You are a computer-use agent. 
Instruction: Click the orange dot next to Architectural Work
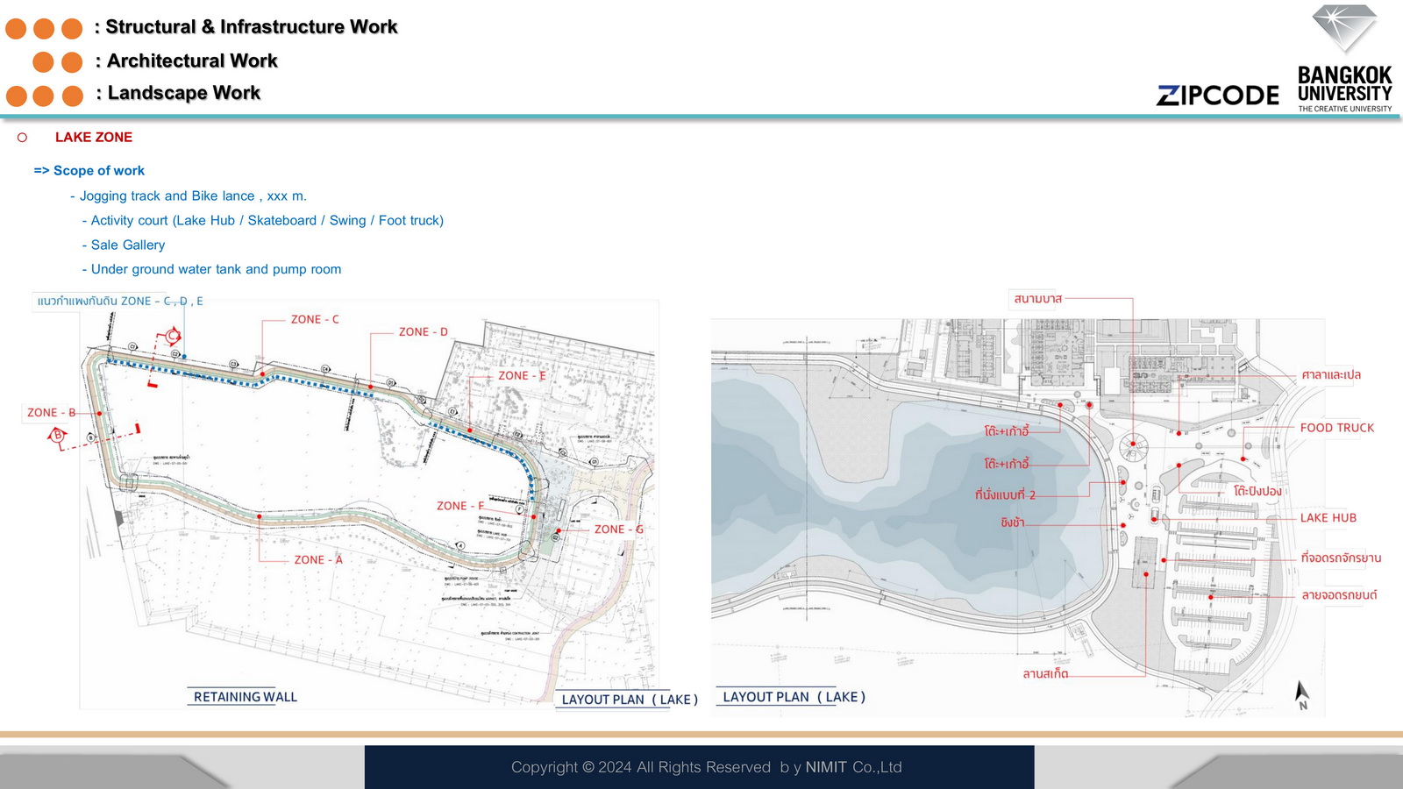pos(44,62)
